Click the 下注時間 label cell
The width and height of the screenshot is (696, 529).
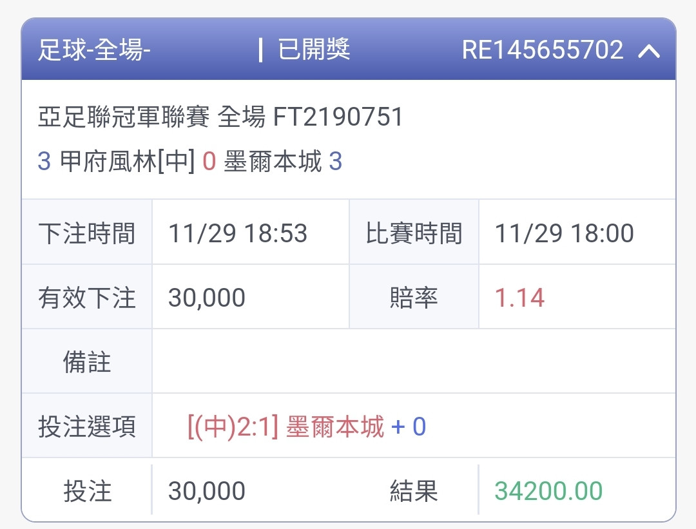pos(87,233)
